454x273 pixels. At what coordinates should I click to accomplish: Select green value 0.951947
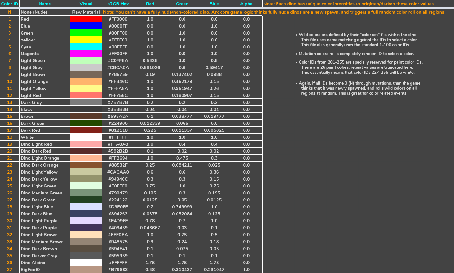182,89
